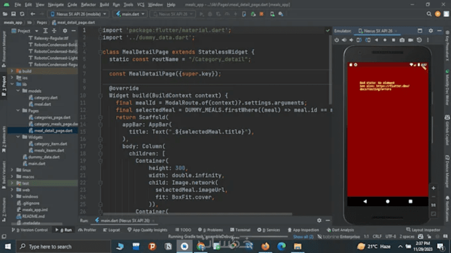Open category_item.dart file
Viewport: 451px width, 253px height.
tap(48, 144)
